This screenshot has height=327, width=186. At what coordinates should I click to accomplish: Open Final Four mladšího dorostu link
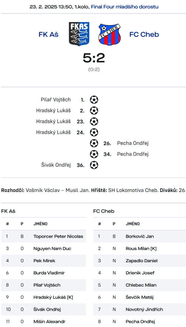click(124, 7)
